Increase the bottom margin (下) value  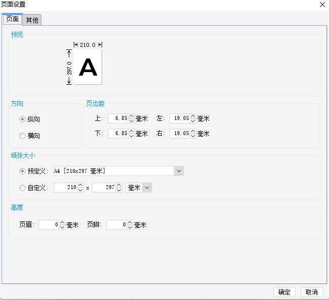[131, 131]
